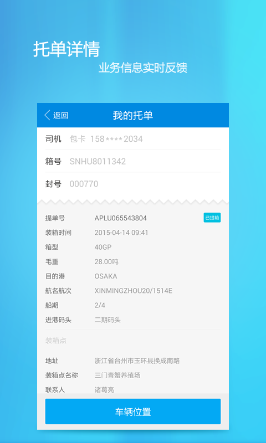Viewport: 266px width, 443px height.
Task: Tap the 装箱点 section heading
Action: [56, 341]
